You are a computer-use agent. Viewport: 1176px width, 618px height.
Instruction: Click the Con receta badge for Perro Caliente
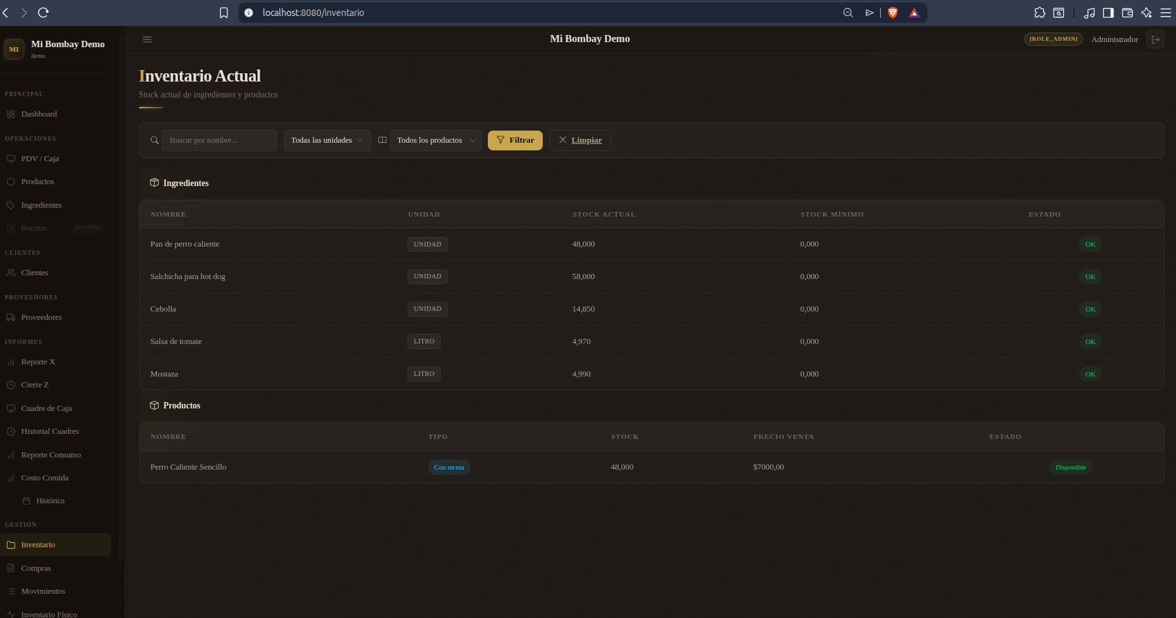449,468
